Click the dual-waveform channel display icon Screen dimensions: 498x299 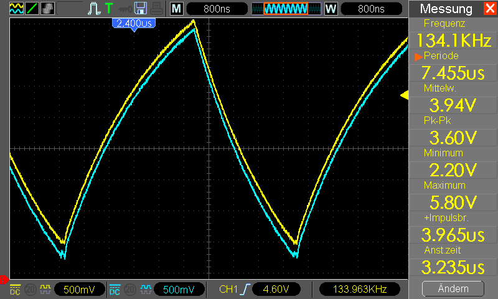coord(16,8)
